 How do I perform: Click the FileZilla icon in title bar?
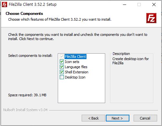pyautogui.click(x=5, y=5)
